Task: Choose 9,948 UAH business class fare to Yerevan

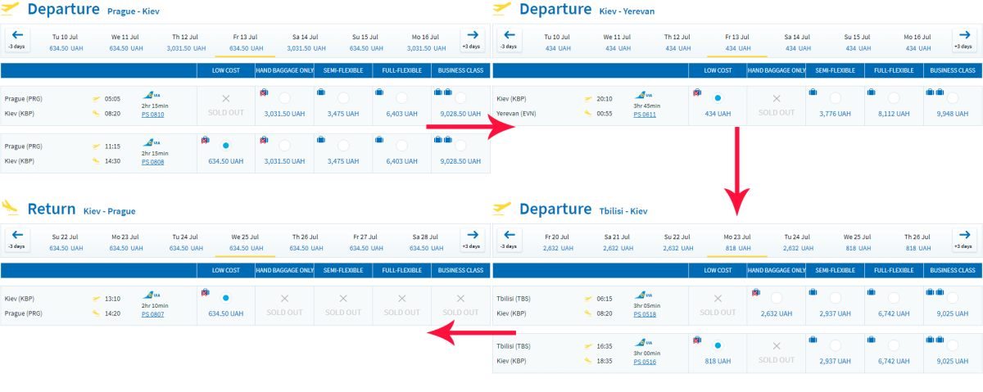Action: click(953, 97)
